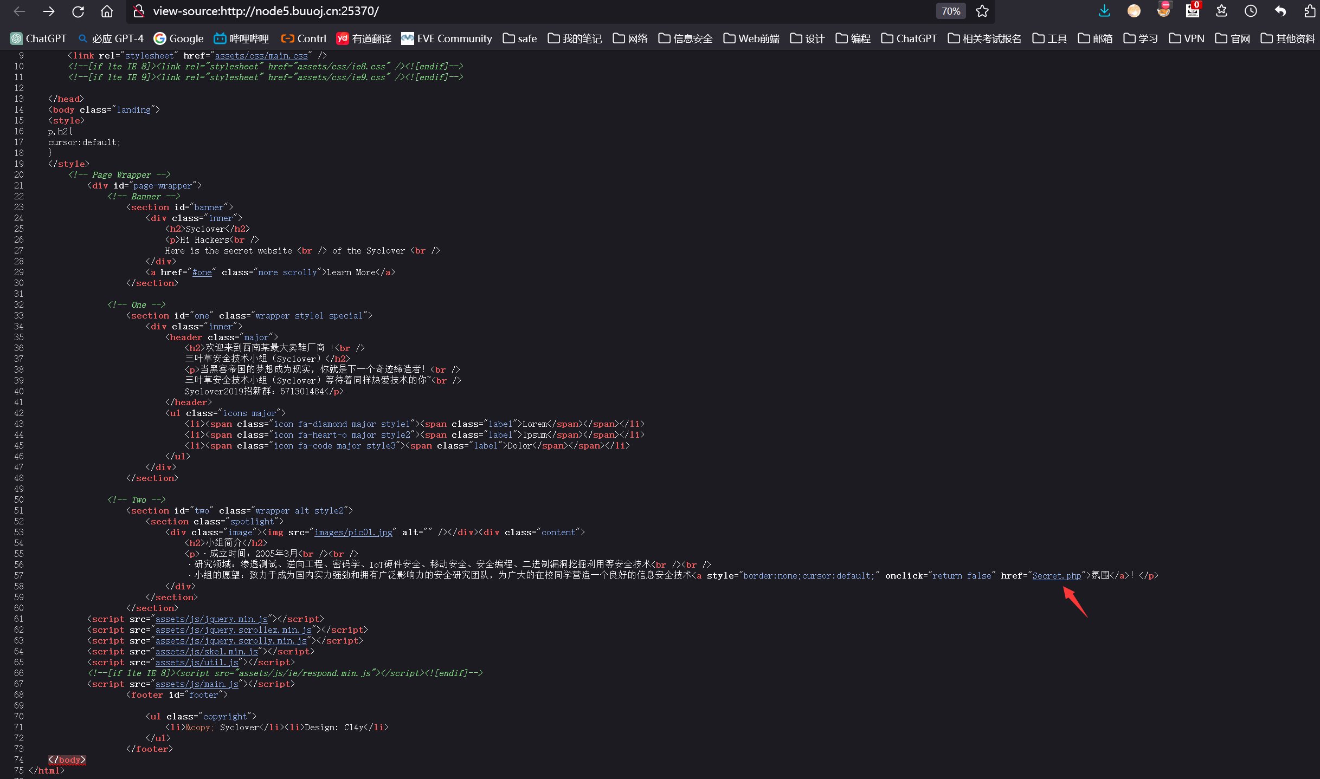
Task: Expand the VPN bookmark folder
Action: coord(1187,38)
